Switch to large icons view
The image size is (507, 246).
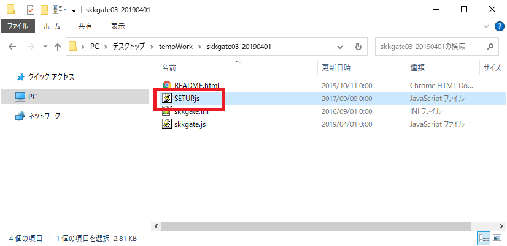pyautogui.click(x=497, y=239)
